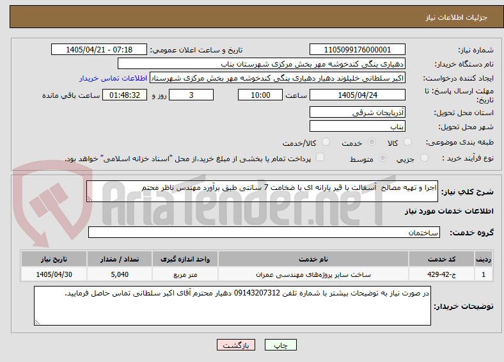The width and height of the screenshot is (504, 362).
Task: Toggle the اسناد خزانه اسلامی payment checkbox
Action: (320, 157)
